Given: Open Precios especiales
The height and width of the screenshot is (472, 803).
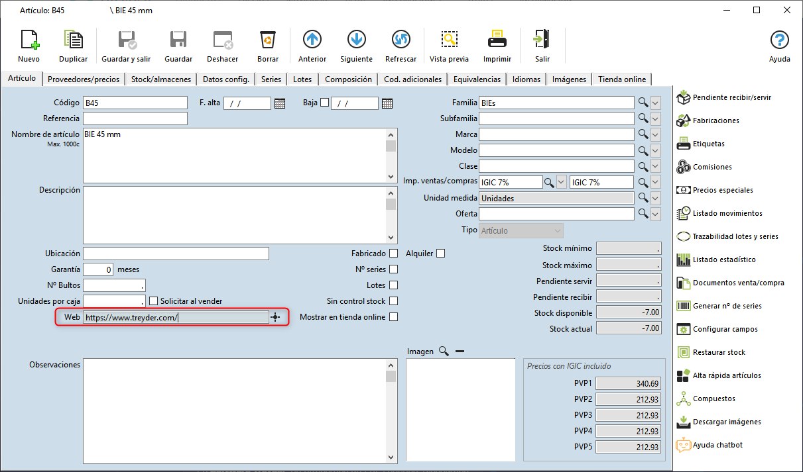Looking at the screenshot, I should point(715,190).
